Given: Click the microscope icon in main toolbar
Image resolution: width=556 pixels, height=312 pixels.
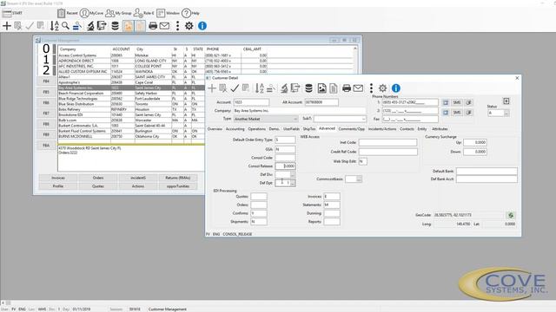Looking at the screenshot, I should [x=90, y=26].
